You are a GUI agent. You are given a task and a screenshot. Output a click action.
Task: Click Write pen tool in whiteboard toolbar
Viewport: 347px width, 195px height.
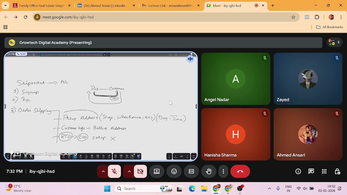click(x=75, y=156)
